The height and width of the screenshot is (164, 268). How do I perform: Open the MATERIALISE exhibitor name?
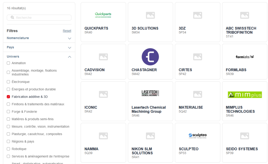click(191, 107)
